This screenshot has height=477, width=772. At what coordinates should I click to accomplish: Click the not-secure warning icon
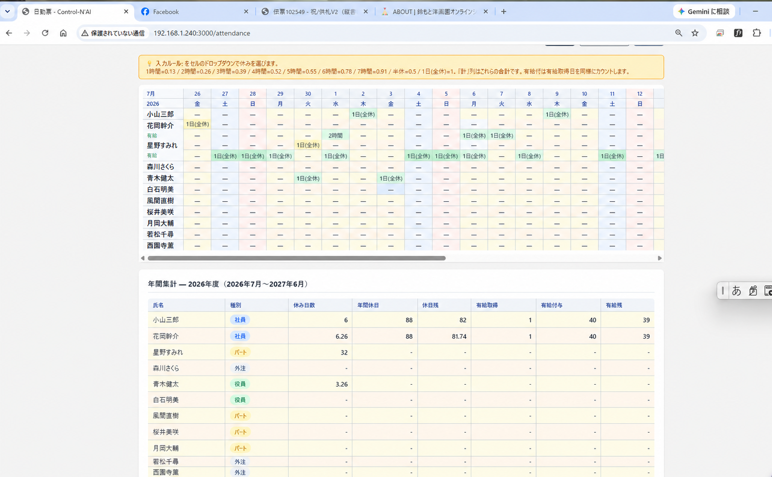click(85, 33)
